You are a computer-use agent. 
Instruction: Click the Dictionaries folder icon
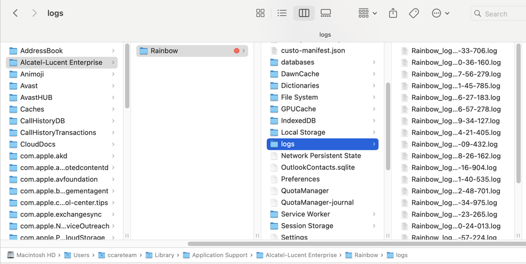point(274,86)
